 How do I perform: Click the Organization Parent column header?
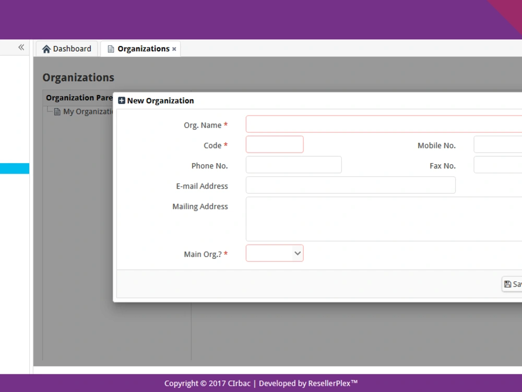tap(79, 98)
